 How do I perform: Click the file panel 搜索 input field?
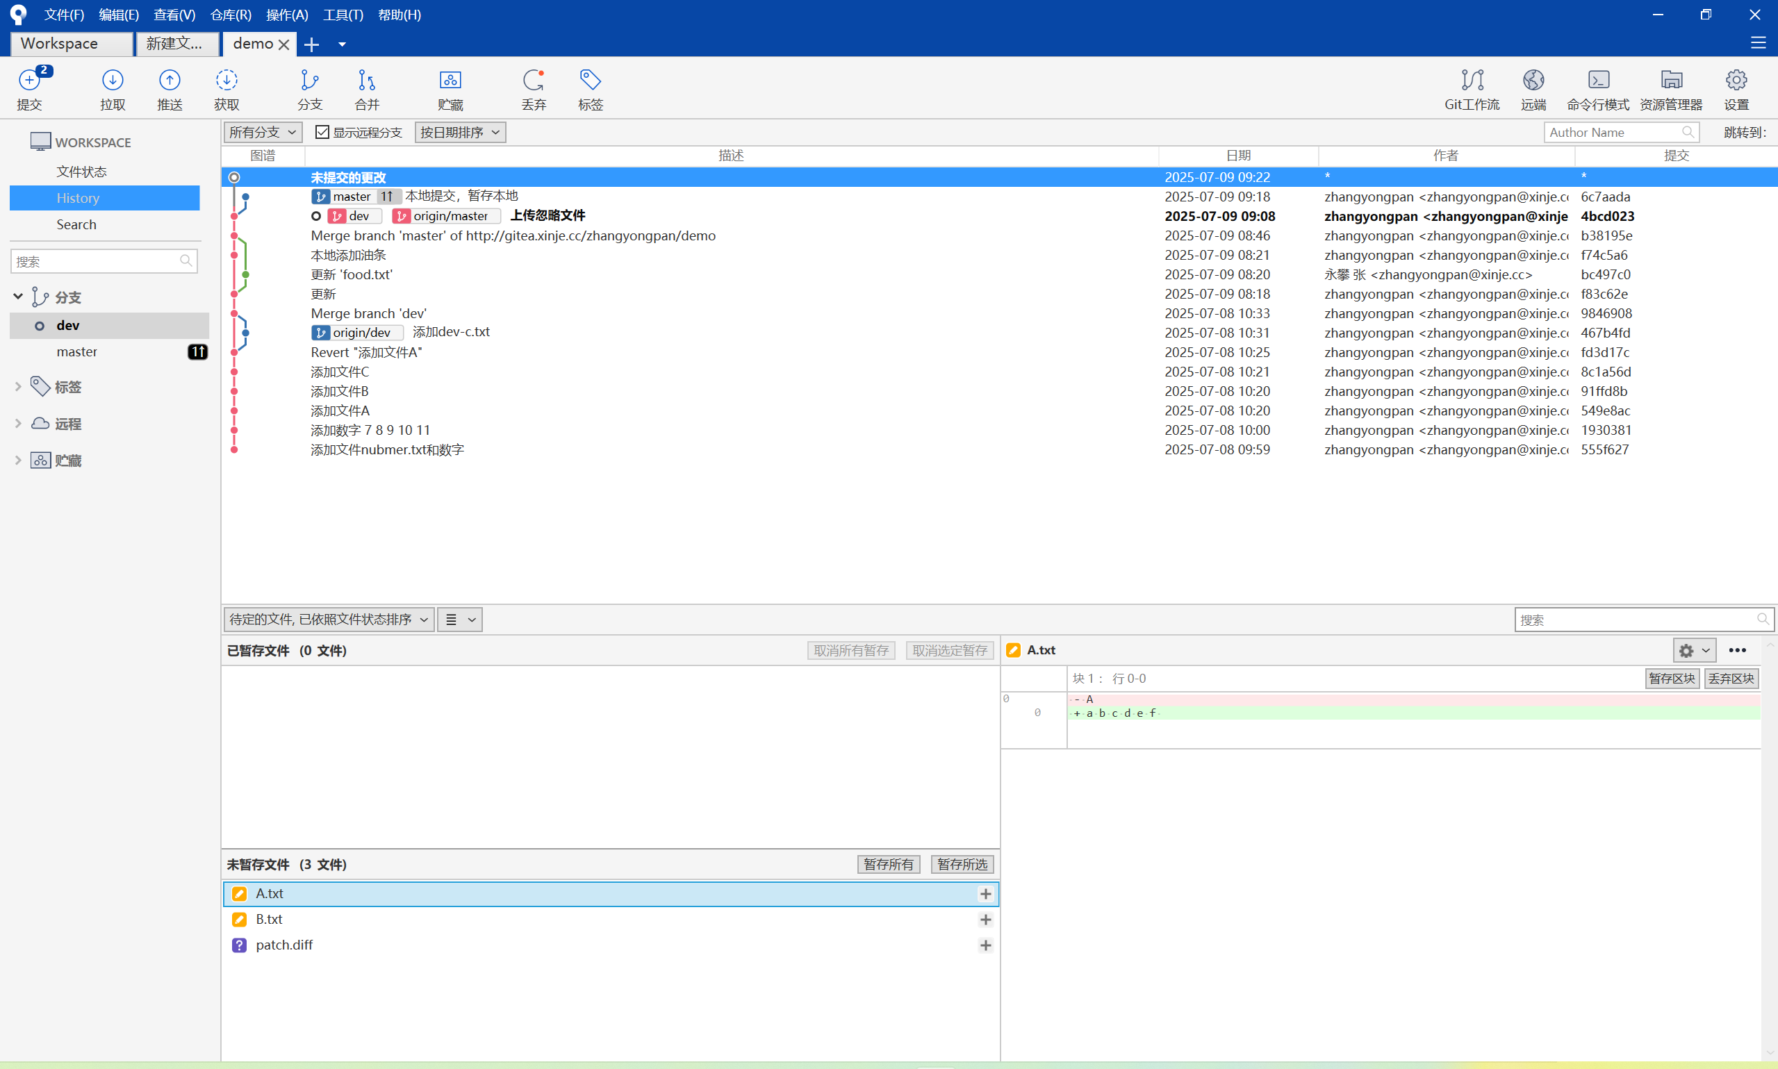(x=1643, y=620)
